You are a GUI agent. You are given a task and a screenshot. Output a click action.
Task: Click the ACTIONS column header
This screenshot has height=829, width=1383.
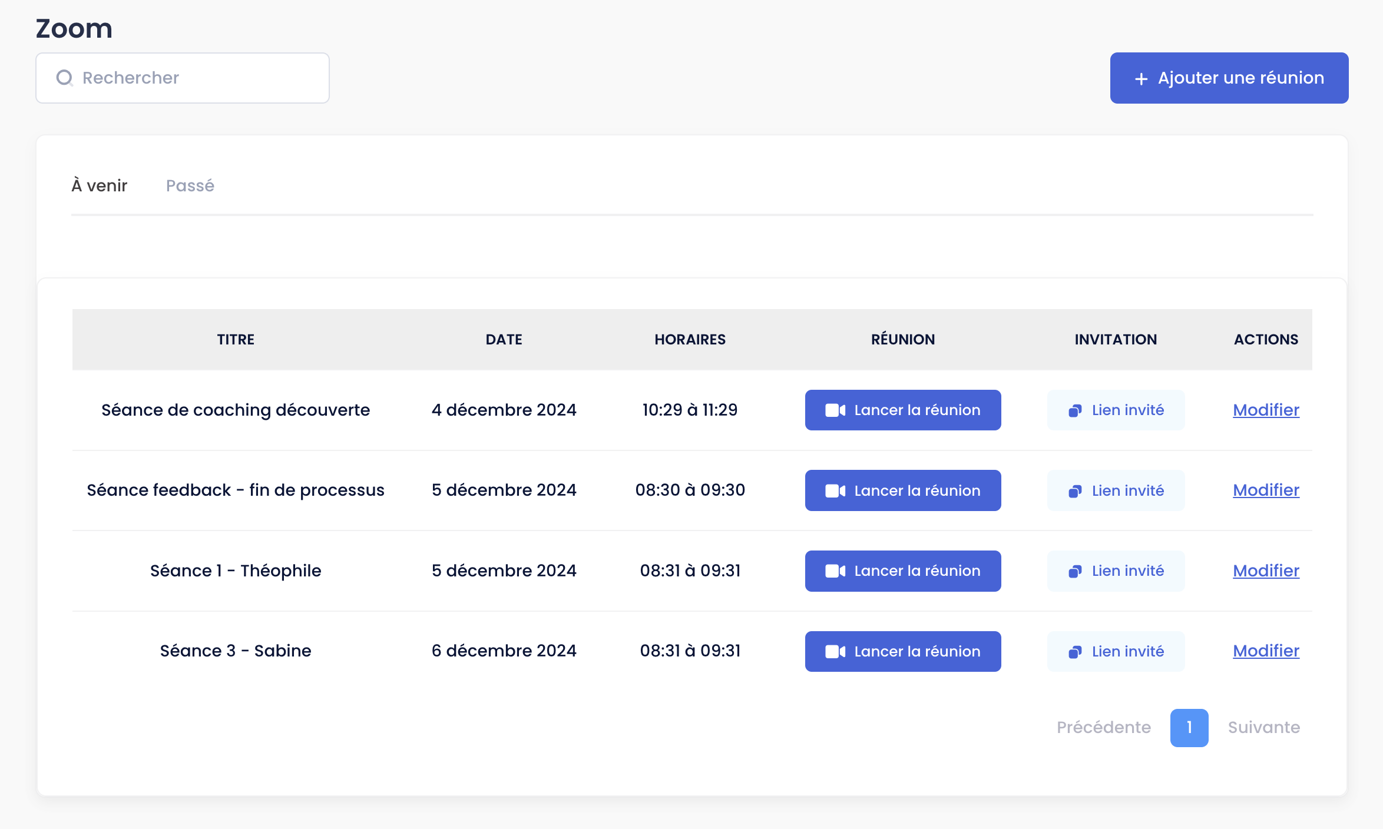(1266, 339)
